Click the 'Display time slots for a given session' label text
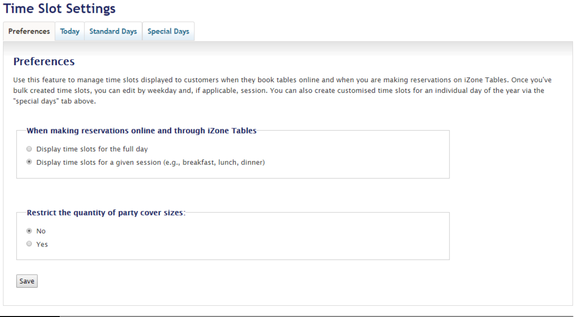574x317 pixels. tap(151, 162)
